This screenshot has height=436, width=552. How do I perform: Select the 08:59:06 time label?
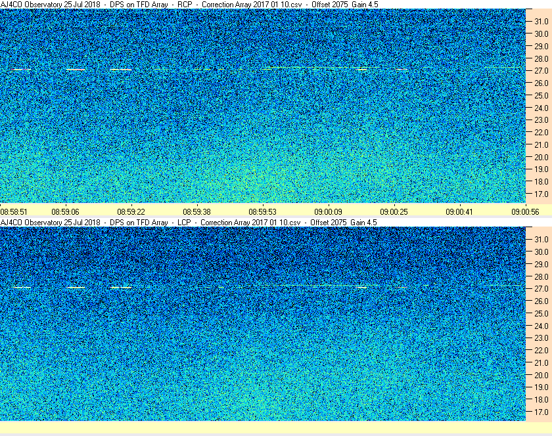66,212
